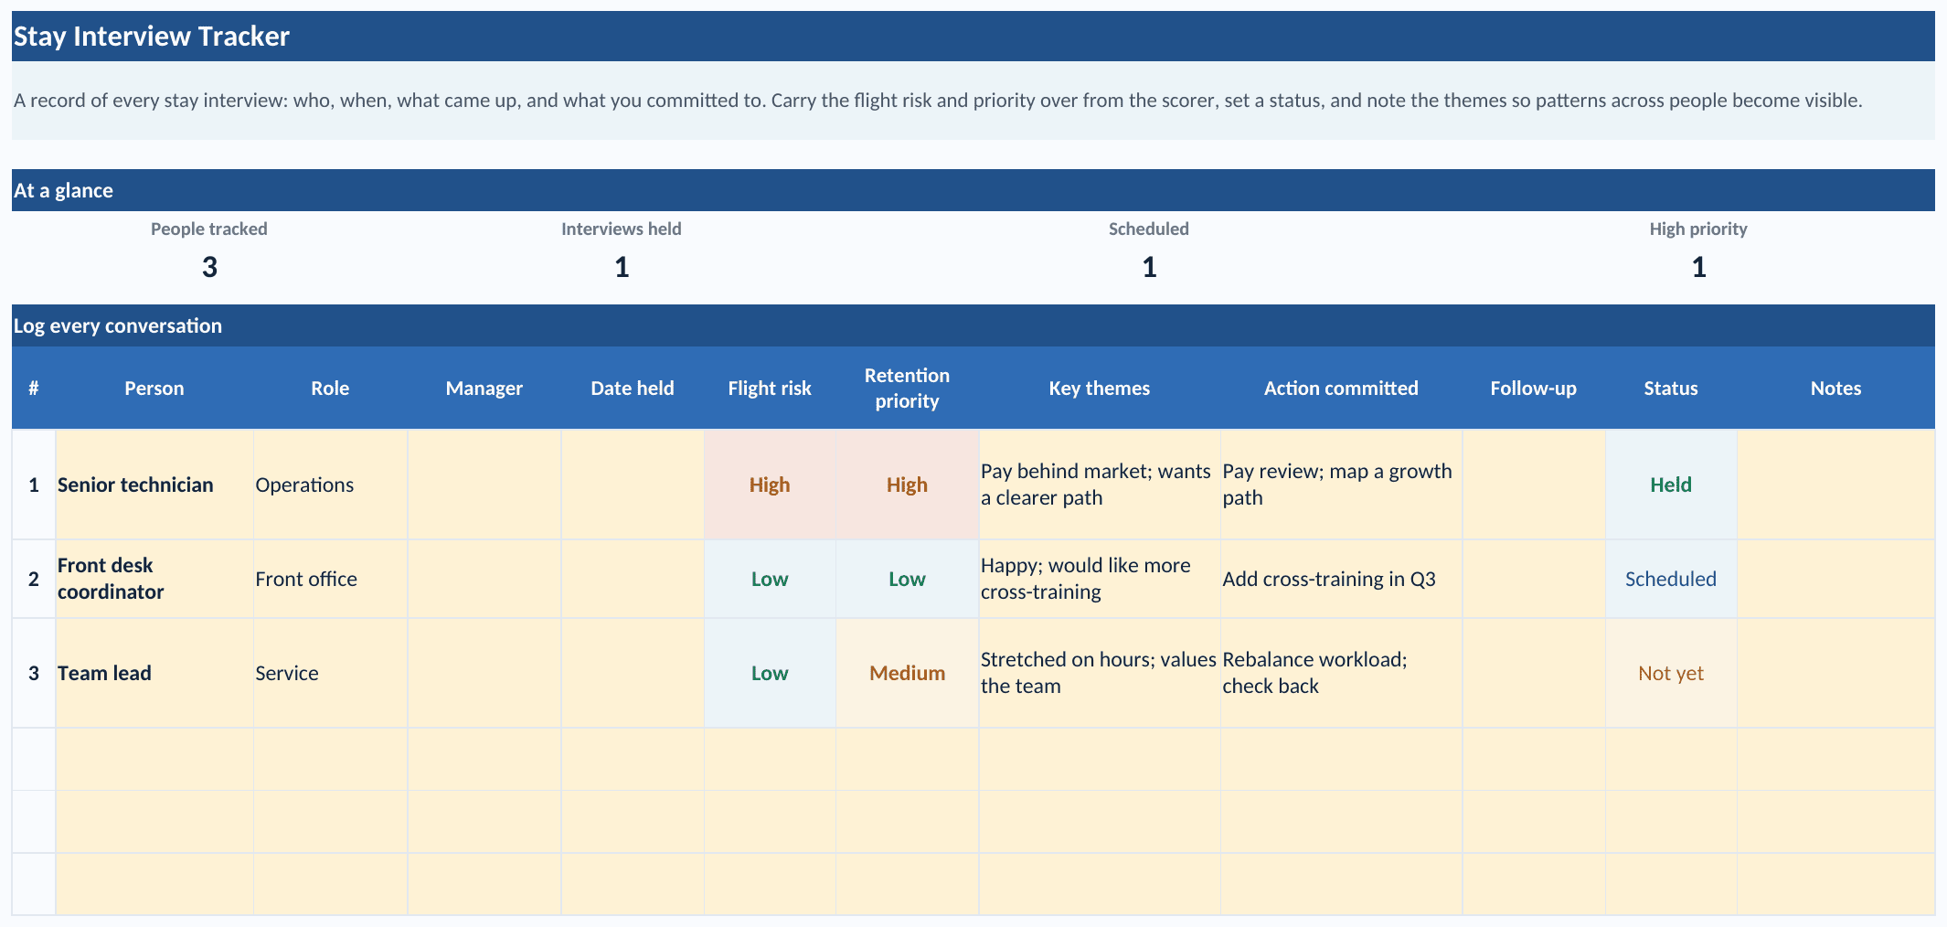Screen dimensions: 1947x927
Task: Select the High priority value 1
Action: [x=1698, y=267]
